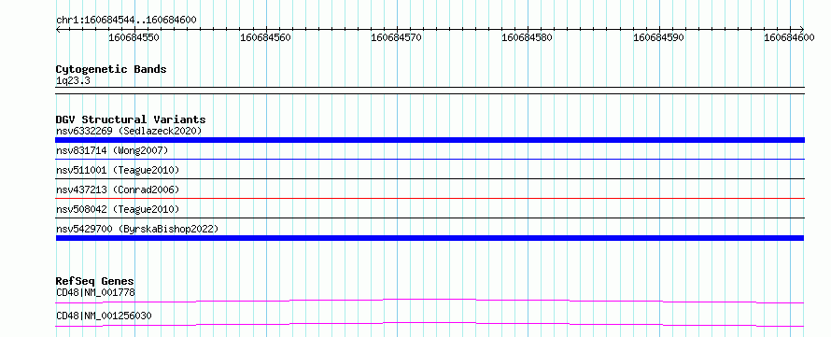Click the right arrow of the ruler
This screenshot has width=831, height=337.
point(801,29)
